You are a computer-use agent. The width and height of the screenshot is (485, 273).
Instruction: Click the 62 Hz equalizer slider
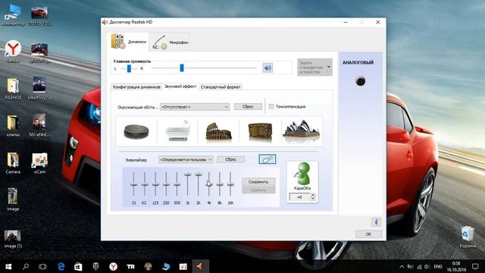point(145,184)
